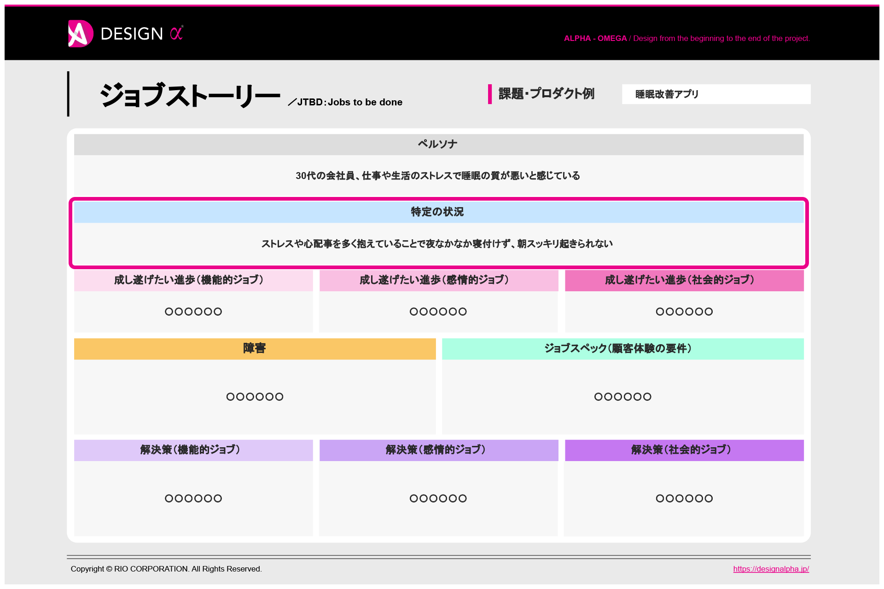Click the 成し遂げたい進歩（機能的ジョブ） header
The height and width of the screenshot is (589, 884).
pos(193,280)
